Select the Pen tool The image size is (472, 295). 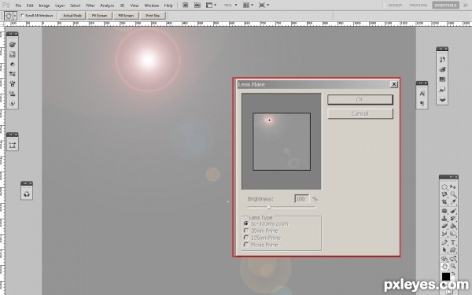(x=444, y=242)
